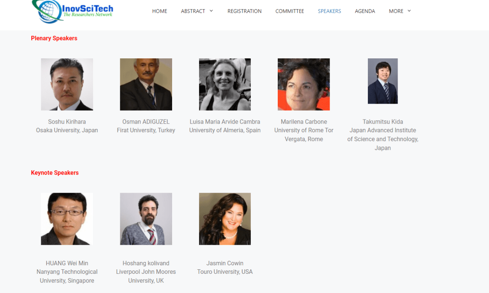Click Jasmin Cowin's portrait photo
The height and width of the screenshot is (293, 489).
(225, 219)
